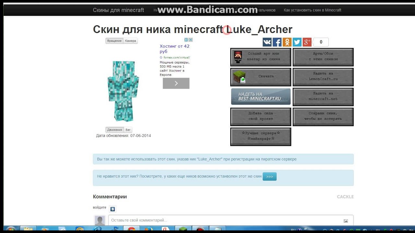Open Арты/Обои с этим скином

point(323,57)
